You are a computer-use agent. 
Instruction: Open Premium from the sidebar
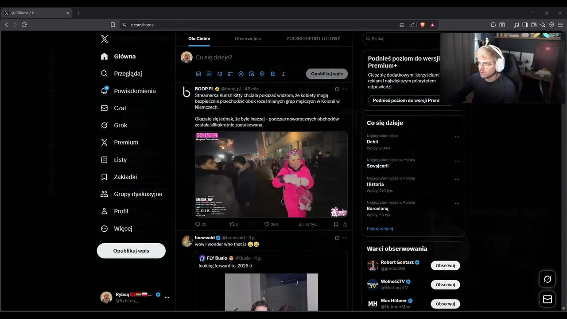pos(120,142)
